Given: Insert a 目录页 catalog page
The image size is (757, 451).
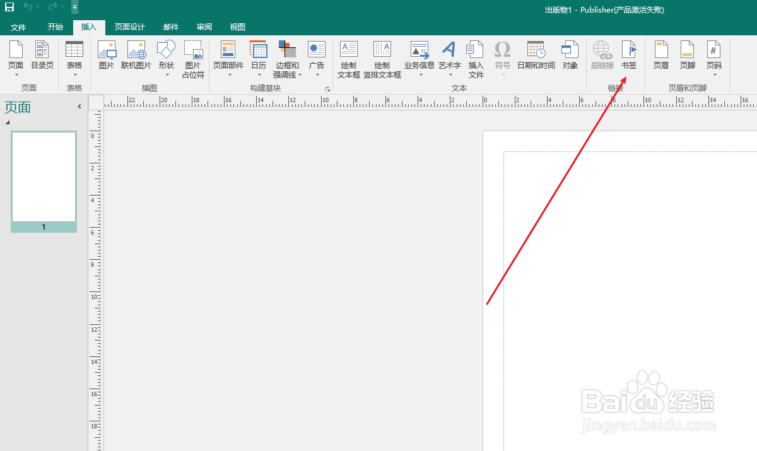Looking at the screenshot, I should pos(42,54).
